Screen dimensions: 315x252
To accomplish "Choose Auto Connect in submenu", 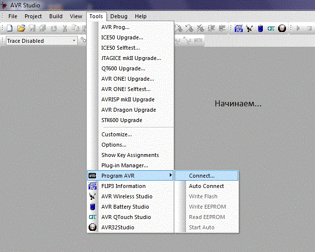I will pos(207,186).
